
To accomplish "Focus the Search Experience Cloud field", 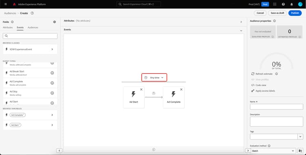I will coord(139,4).
